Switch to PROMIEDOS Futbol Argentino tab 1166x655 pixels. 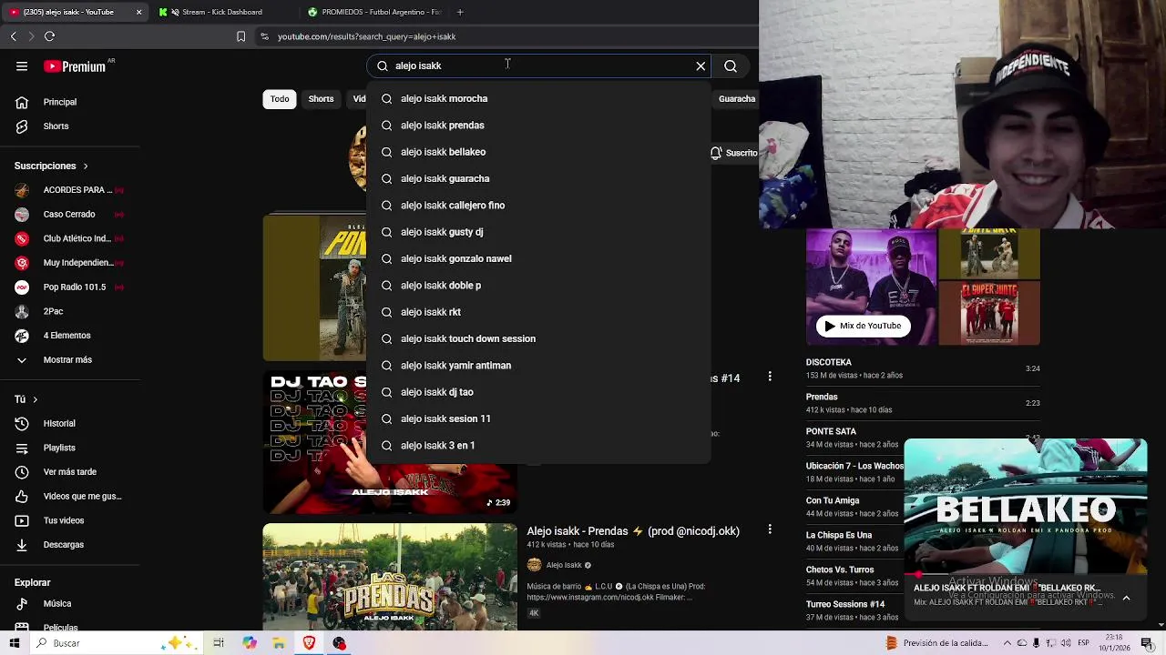(x=375, y=12)
